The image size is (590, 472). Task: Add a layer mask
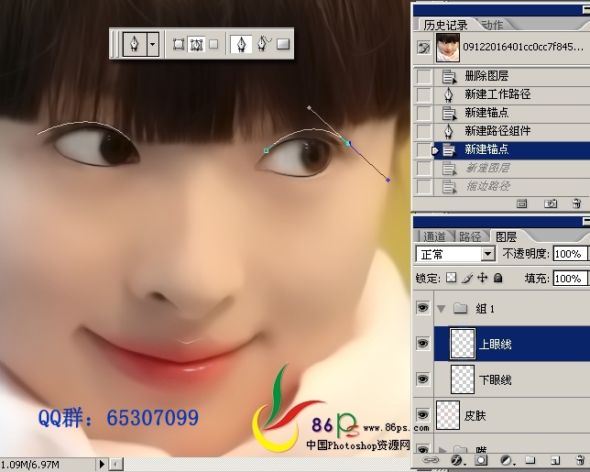pyautogui.click(x=480, y=460)
